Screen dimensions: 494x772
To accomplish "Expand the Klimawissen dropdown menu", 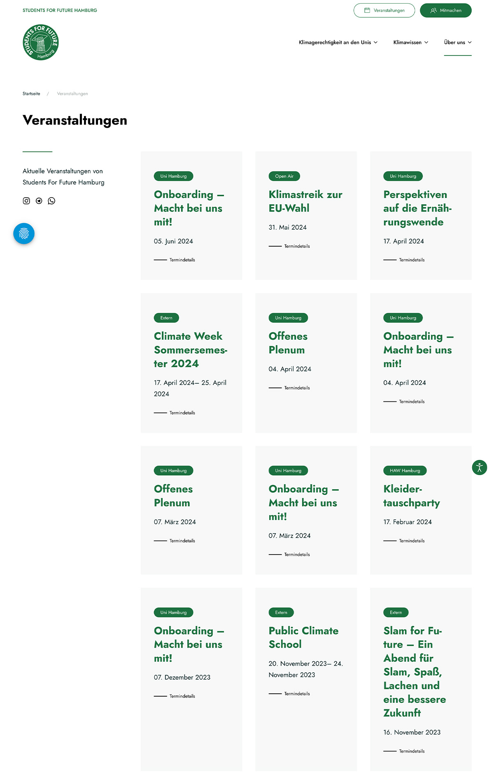I will 411,42.
